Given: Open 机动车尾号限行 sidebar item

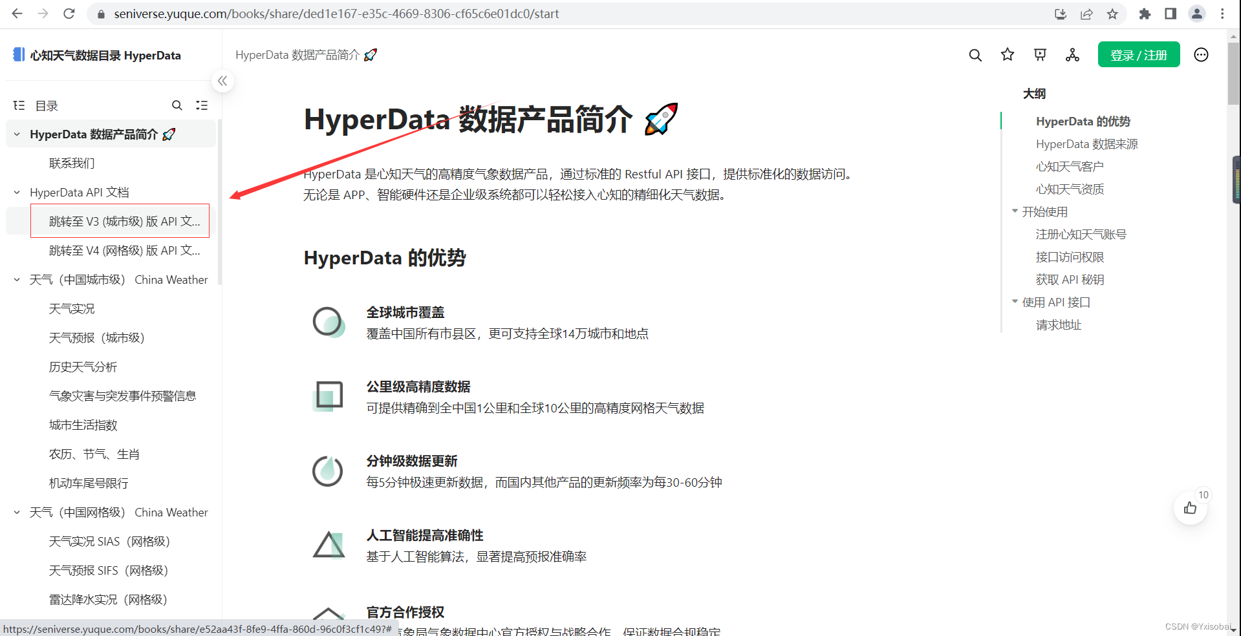Looking at the screenshot, I should pyautogui.click(x=89, y=483).
